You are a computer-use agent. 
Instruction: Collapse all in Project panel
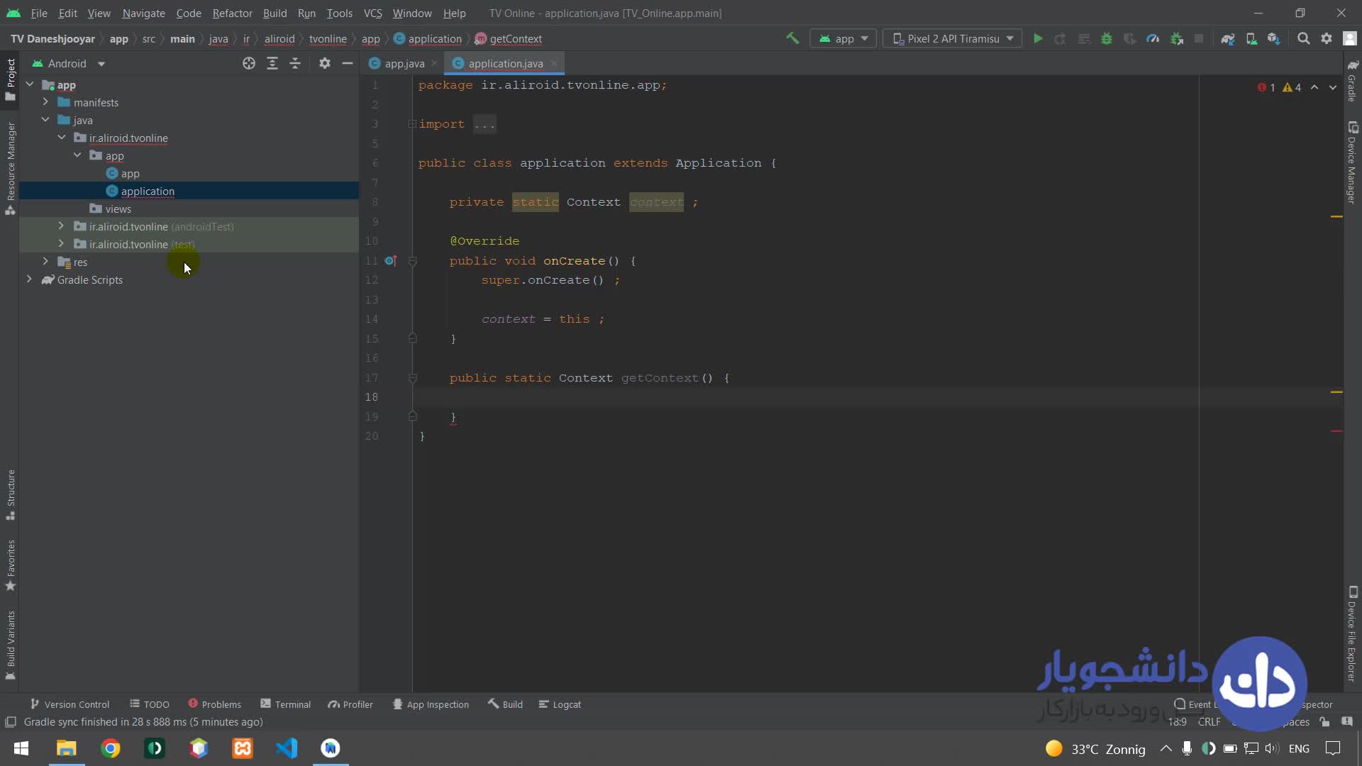(295, 64)
